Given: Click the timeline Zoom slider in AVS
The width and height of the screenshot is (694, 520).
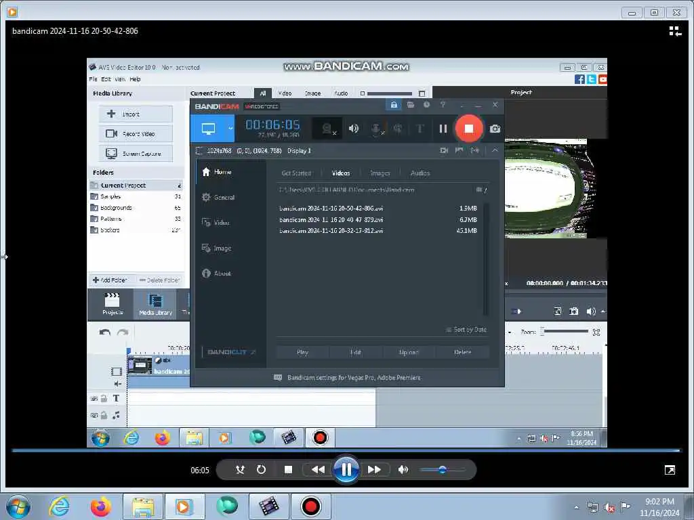Looking at the screenshot, I should click(x=566, y=331).
